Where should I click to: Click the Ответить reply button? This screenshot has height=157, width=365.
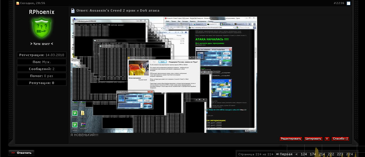(22, 153)
